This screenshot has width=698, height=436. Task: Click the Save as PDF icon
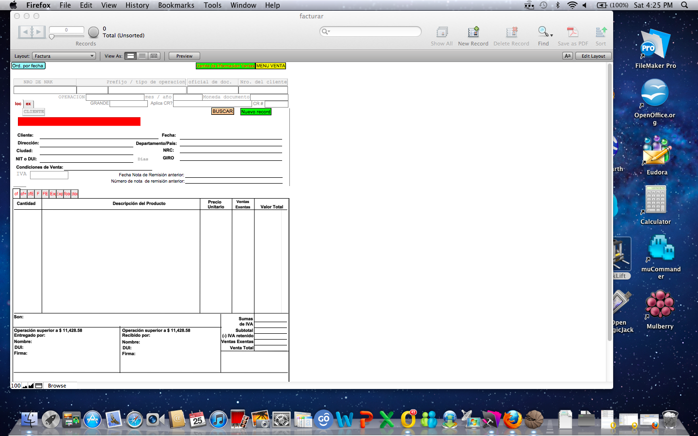572,32
